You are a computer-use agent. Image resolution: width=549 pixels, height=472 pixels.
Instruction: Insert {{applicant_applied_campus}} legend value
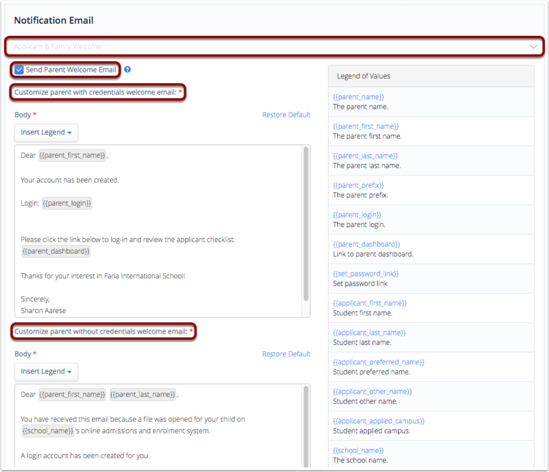coord(378,421)
